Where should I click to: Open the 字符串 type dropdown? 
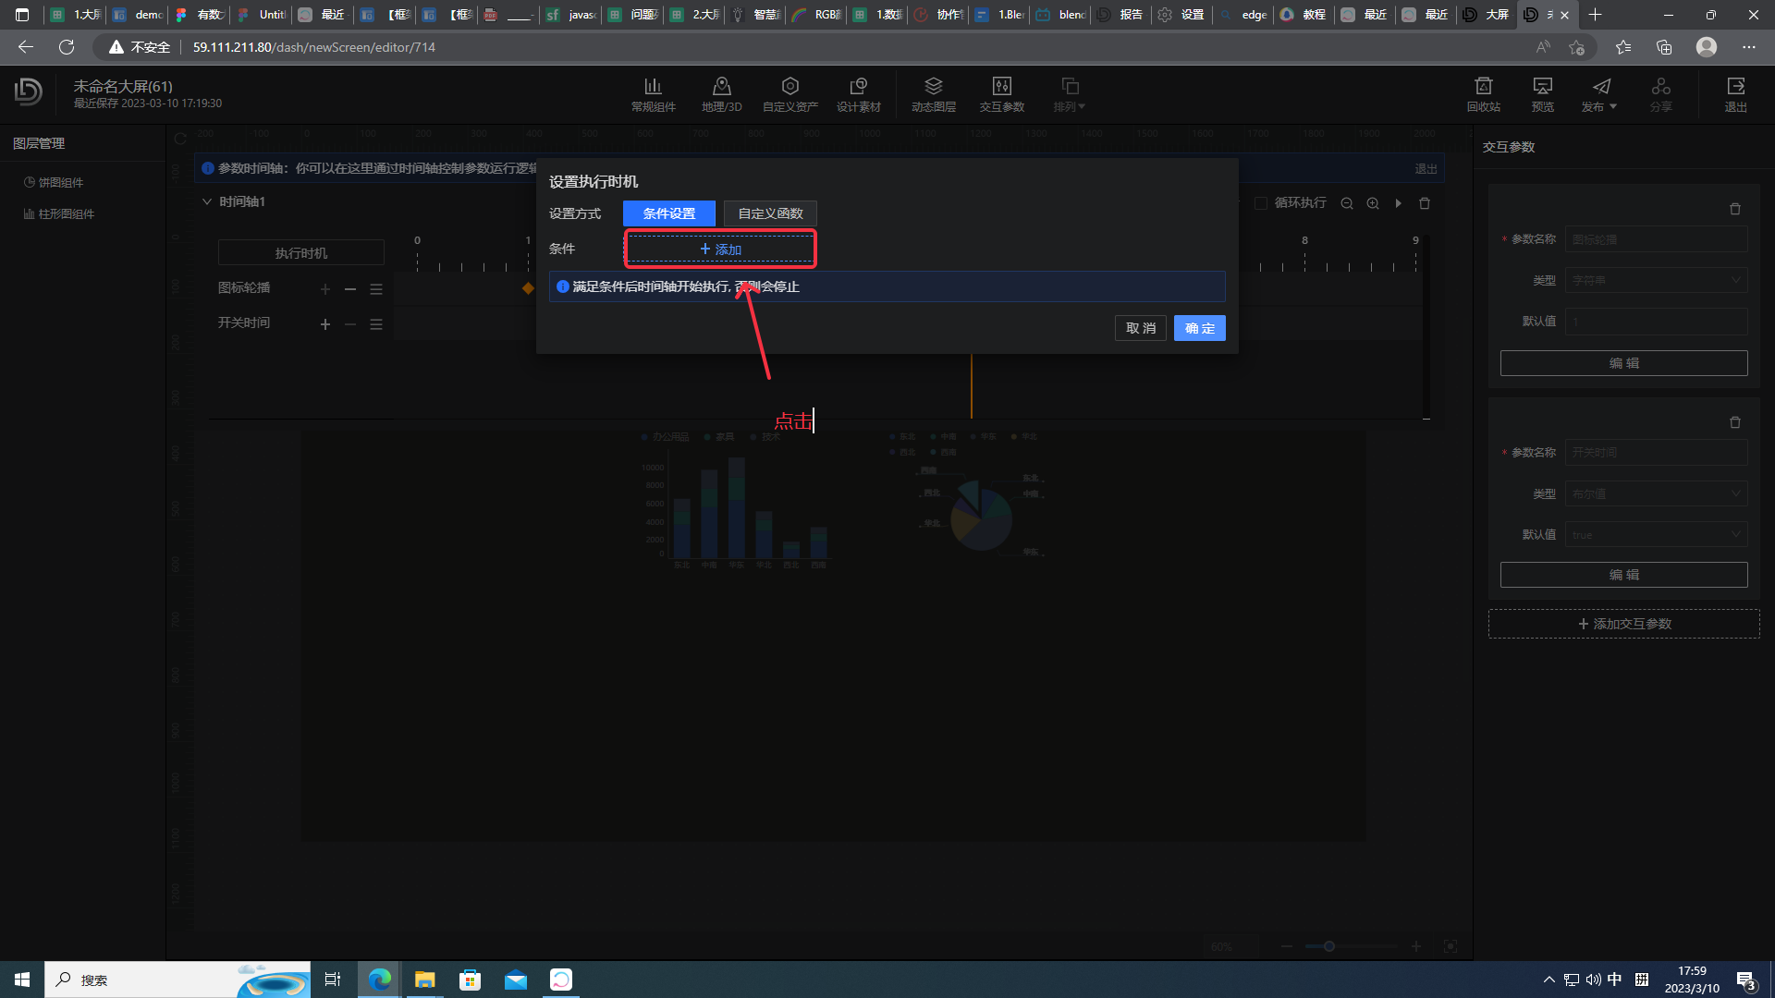coord(1656,280)
